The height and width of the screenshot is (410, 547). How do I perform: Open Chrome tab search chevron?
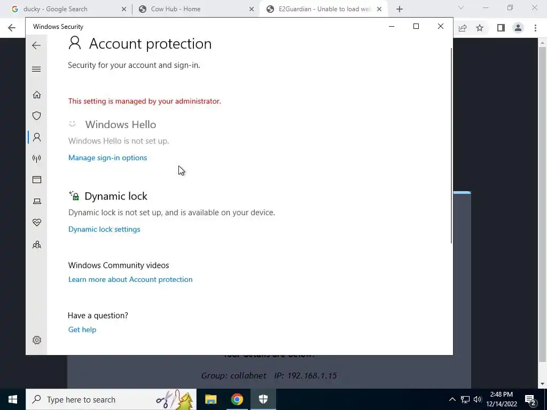click(x=461, y=7)
